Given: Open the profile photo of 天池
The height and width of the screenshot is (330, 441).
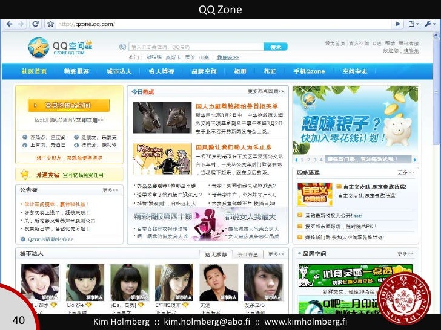Looking at the screenshot, I should (x=219, y=282).
